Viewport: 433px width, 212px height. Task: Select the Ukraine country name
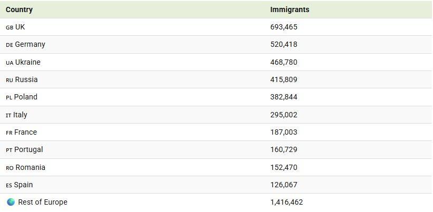(x=28, y=62)
